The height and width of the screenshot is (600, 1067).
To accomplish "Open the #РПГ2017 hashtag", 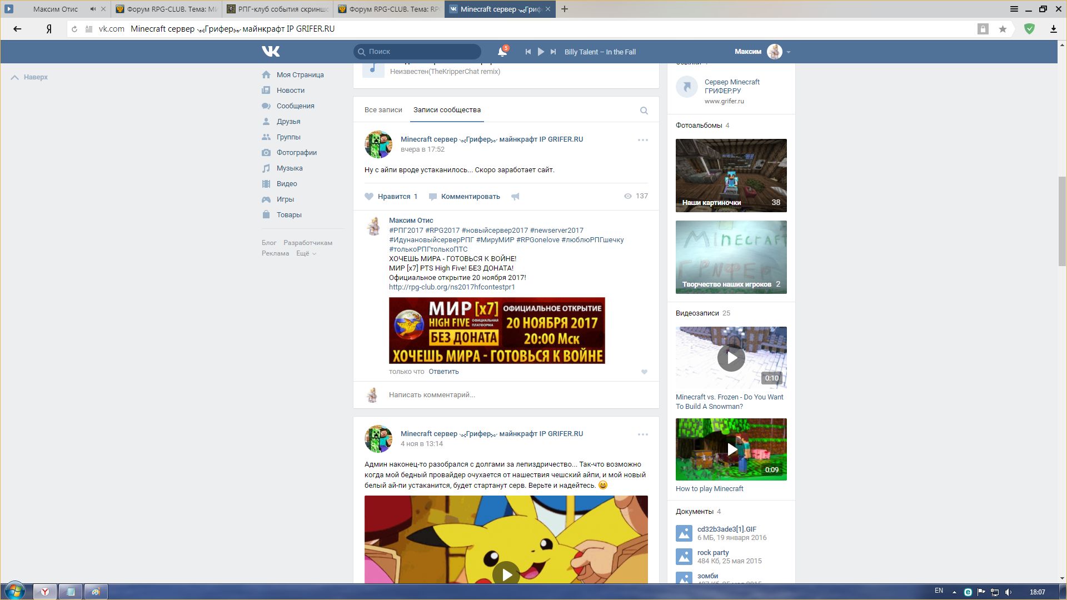I will [x=406, y=230].
